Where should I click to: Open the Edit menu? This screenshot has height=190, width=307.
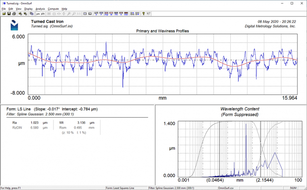[x=11, y=9]
